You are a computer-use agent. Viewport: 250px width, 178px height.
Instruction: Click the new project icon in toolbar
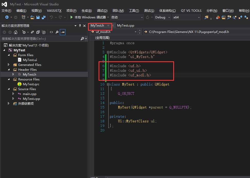[x=23, y=17]
